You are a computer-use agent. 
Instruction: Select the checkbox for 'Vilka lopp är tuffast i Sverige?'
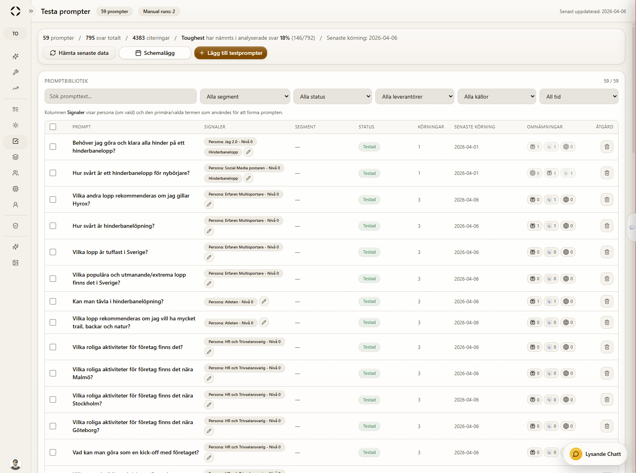point(53,252)
